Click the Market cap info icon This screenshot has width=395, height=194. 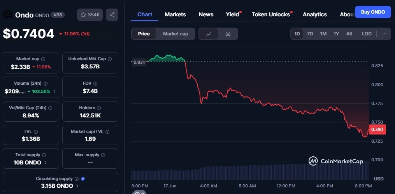43,59
